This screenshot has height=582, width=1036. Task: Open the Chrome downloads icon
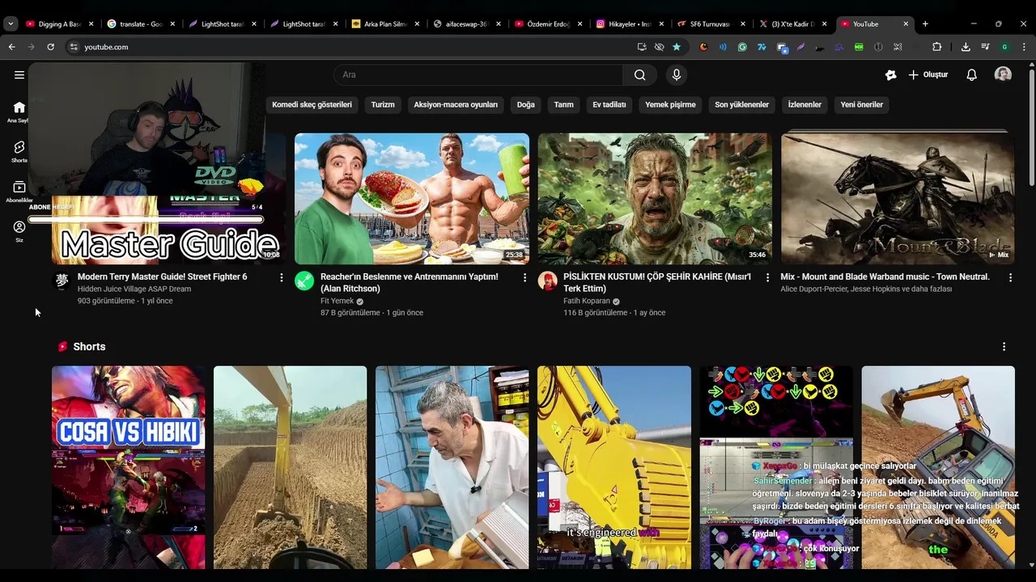tap(966, 47)
